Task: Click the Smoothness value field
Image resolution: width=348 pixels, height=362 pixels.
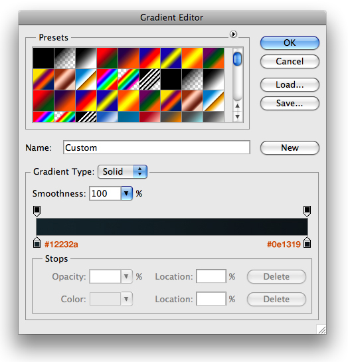Action: coord(105,193)
